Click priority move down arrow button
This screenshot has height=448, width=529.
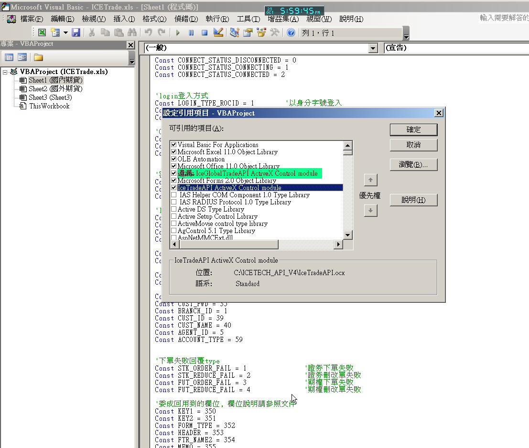click(x=370, y=211)
